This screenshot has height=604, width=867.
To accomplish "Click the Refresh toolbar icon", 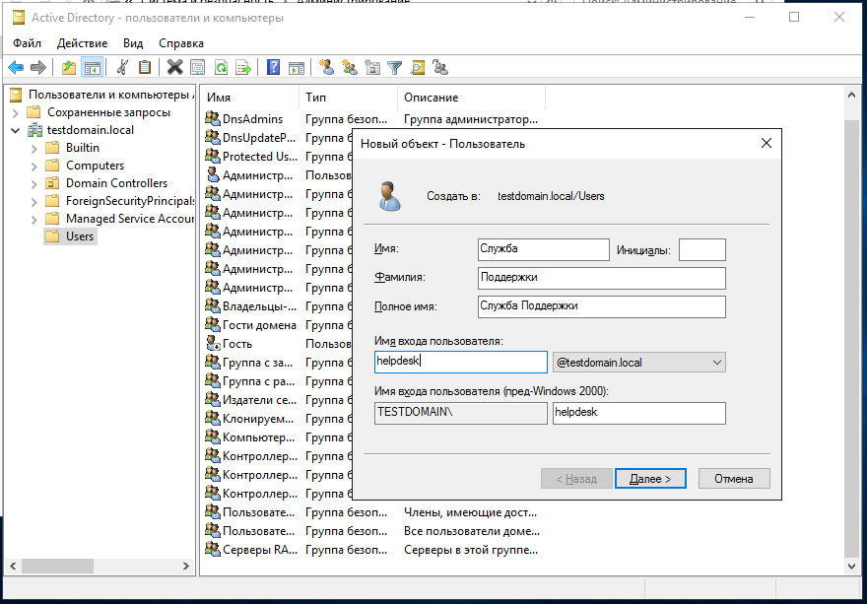I will tap(221, 68).
